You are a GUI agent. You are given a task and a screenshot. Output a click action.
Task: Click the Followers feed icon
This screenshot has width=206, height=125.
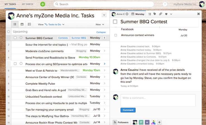coord(115,122)
